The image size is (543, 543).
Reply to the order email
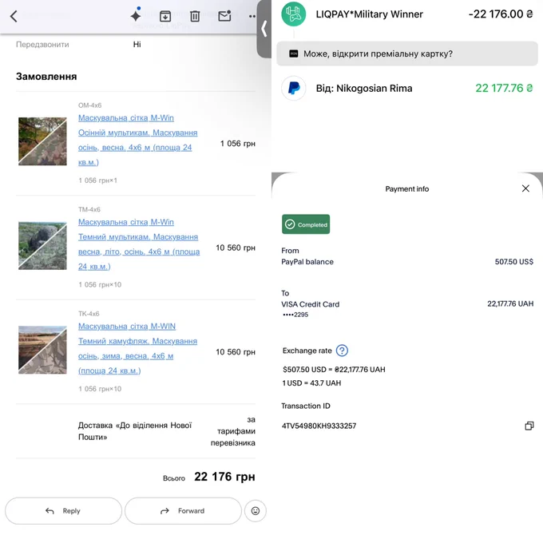coord(63,511)
